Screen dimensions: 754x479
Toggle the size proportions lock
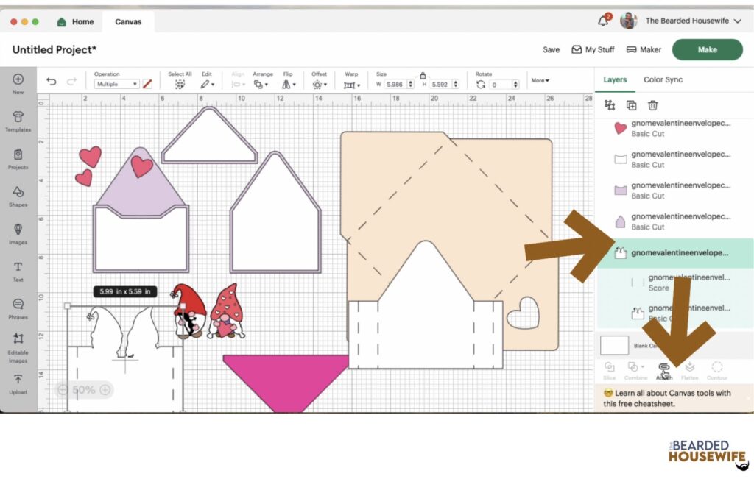[423, 75]
